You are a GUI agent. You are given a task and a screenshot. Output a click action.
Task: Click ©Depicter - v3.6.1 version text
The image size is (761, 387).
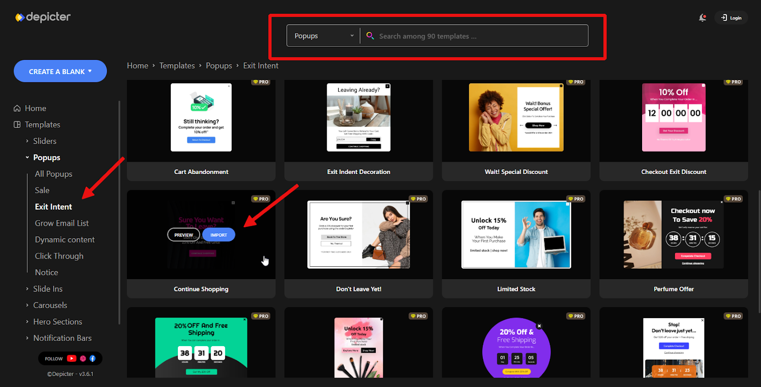(70, 374)
